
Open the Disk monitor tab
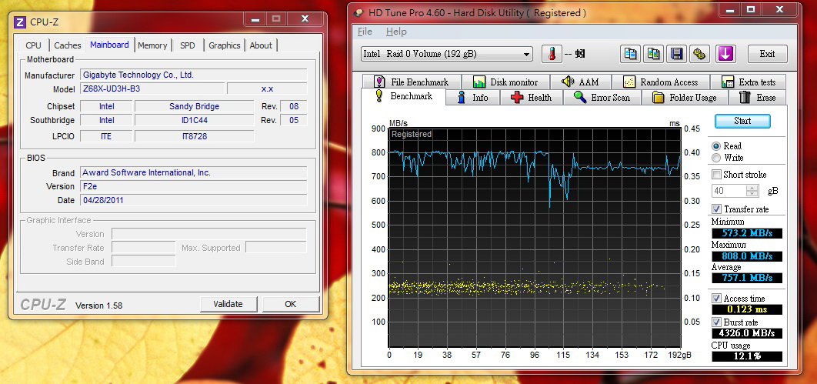(505, 82)
